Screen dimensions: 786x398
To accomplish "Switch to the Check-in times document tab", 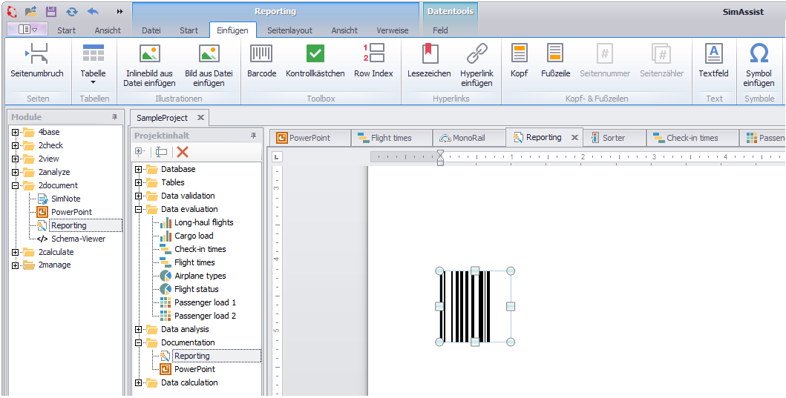I will click(x=692, y=138).
